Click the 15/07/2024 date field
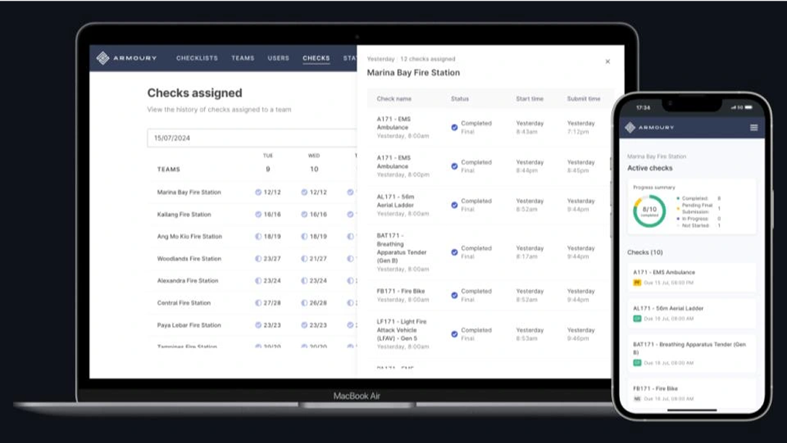Viewport: 787px width, 443px height. [252, 138]
